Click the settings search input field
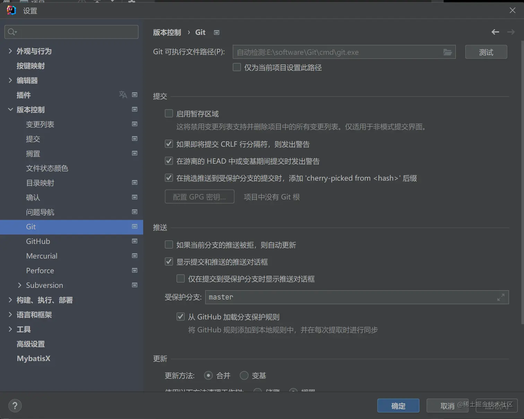The height and width of the screenshot is (419, 524). point(71,32)
